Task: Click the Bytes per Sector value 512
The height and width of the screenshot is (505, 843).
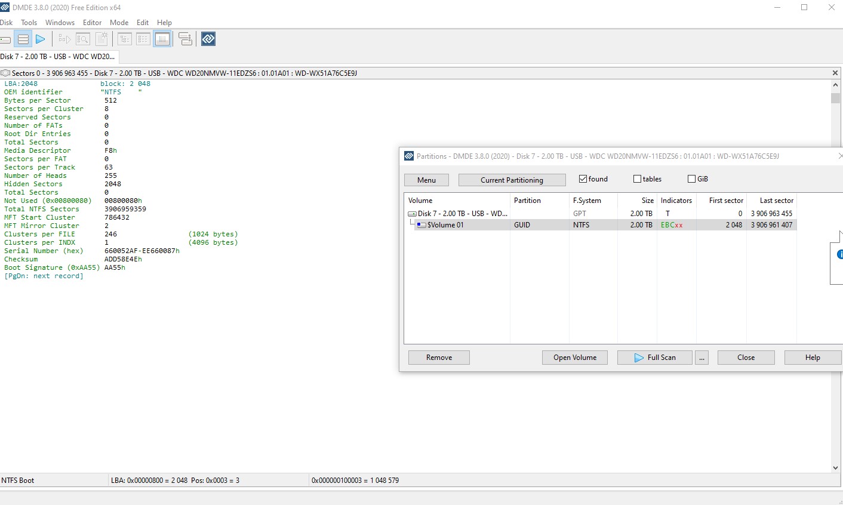Action: [x=110, y=101]
